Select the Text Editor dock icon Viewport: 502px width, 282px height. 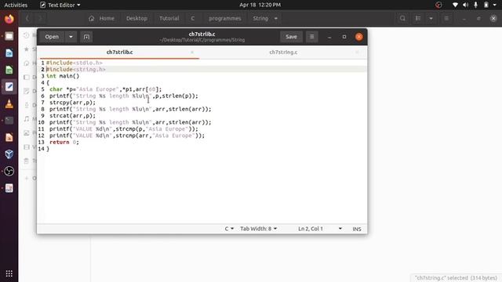[9, 87]
